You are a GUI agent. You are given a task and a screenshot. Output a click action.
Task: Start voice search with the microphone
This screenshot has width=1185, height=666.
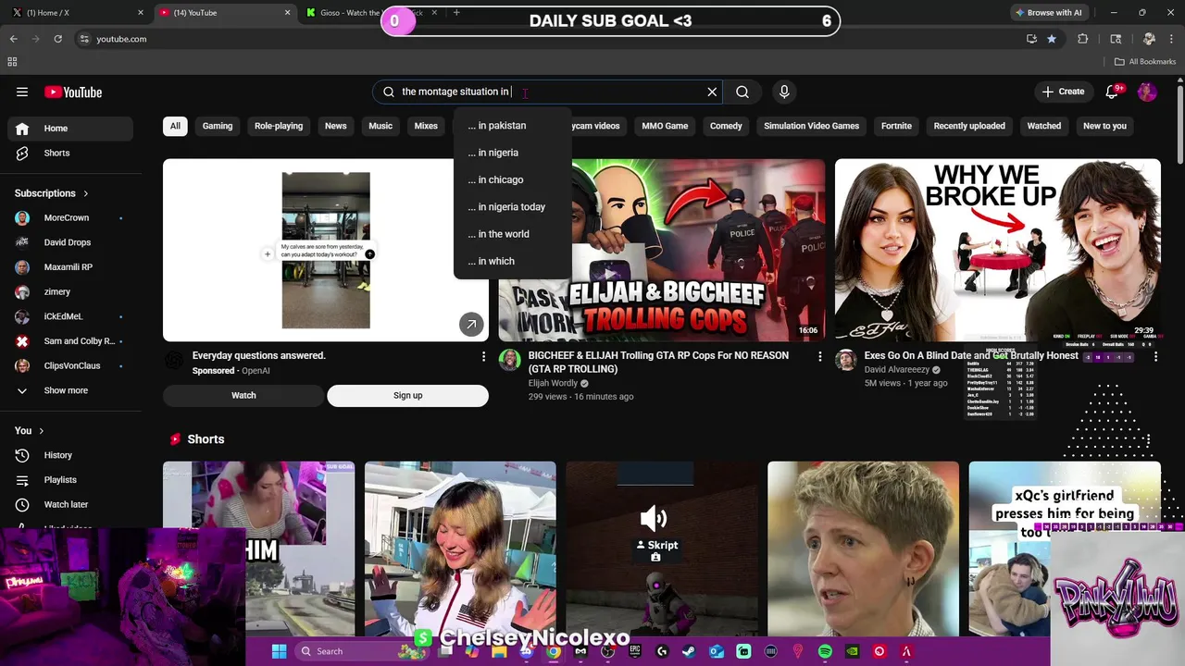[x=784, y=92]
